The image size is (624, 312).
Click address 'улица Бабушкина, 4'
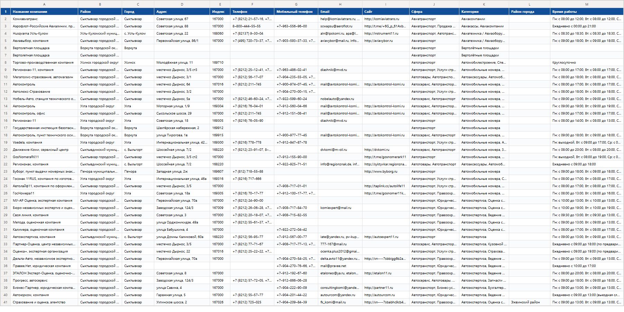[x=182, y=230]
